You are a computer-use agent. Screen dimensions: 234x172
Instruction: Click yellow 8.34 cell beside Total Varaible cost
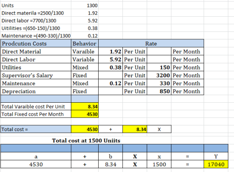point(85,106)
